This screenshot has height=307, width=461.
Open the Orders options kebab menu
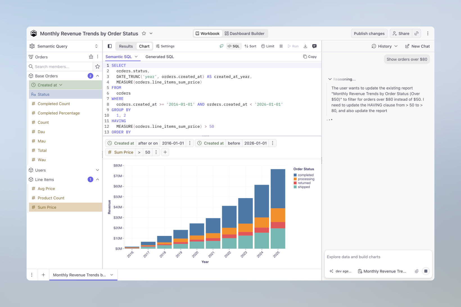click(98, 57)
